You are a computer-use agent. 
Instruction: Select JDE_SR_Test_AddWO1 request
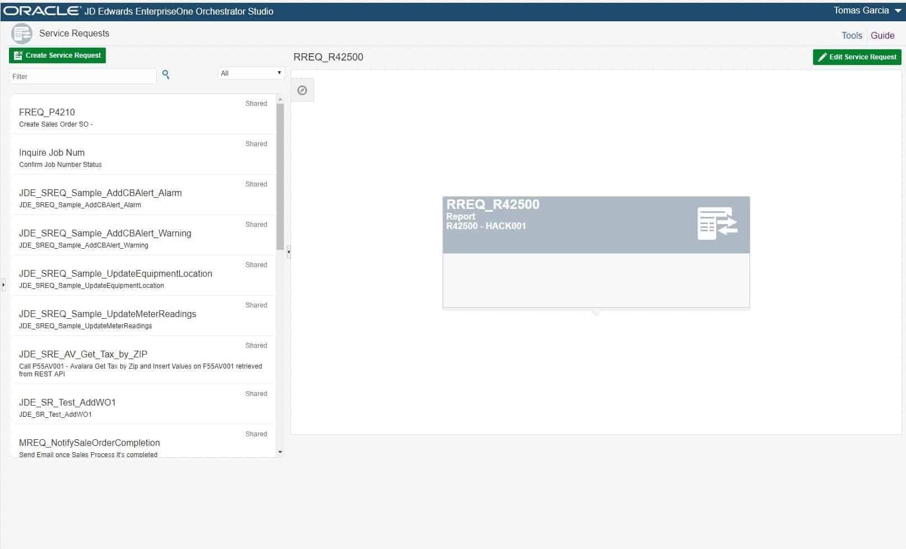pyautogui.click(x=143, y=404)
